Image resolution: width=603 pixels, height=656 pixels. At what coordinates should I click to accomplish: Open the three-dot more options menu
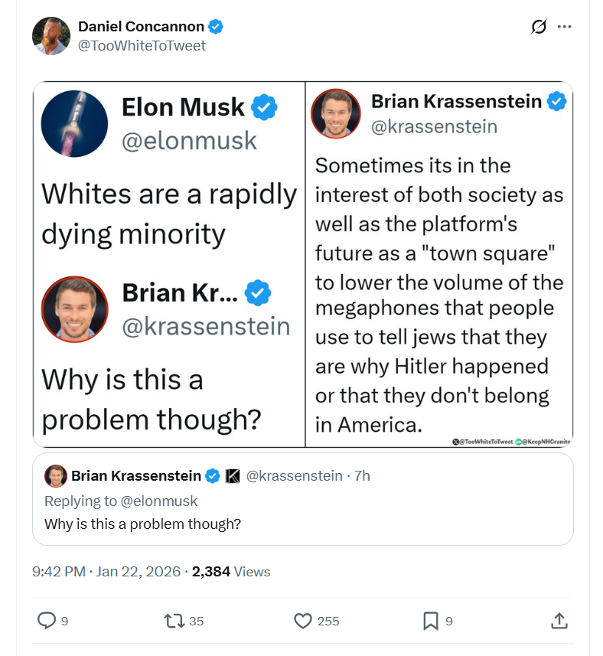pos(564,27)
